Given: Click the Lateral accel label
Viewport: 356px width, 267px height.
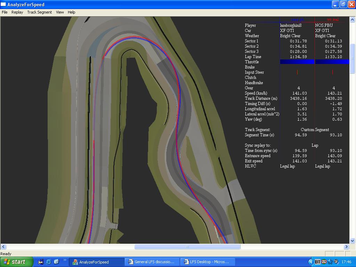Looking at the screenshot, I should [262, 114].
